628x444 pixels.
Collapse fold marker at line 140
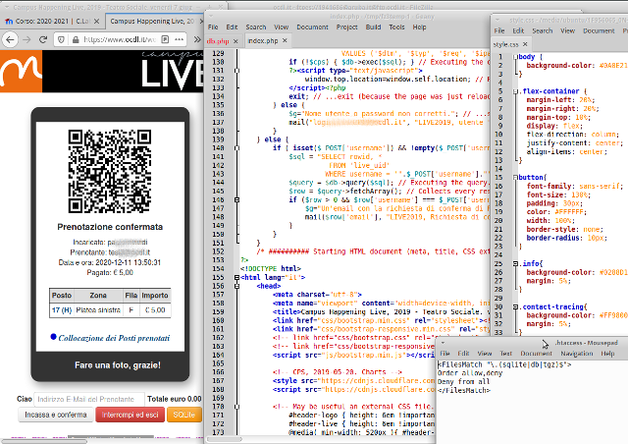coord(236,148)
